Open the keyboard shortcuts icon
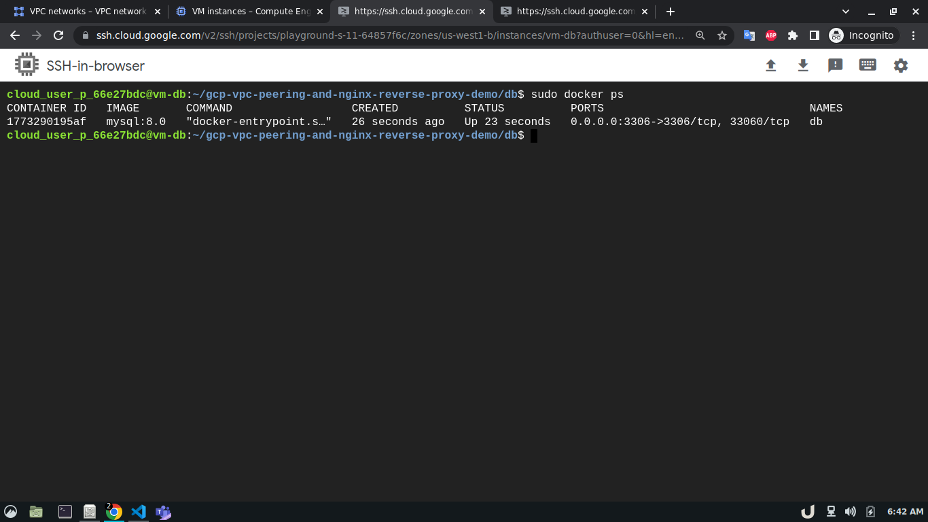Viewport: 928px width, 522px height. (868, 65)
